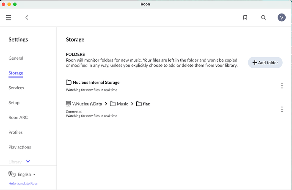The image size is (292, 190).
Task: Click the Music path segment
Action: 122,104
